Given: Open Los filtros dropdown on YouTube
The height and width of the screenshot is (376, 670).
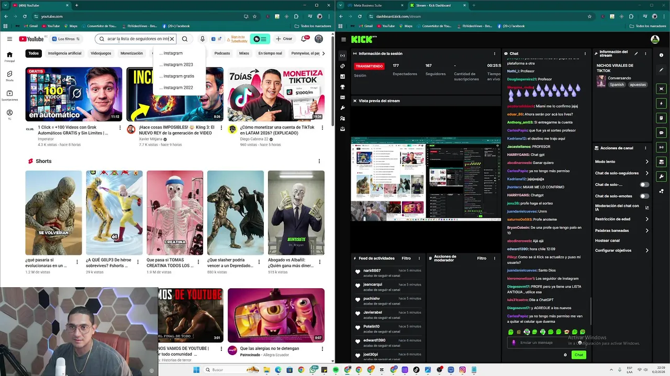Looking at the screenshot, I should (x=66, y=39).
